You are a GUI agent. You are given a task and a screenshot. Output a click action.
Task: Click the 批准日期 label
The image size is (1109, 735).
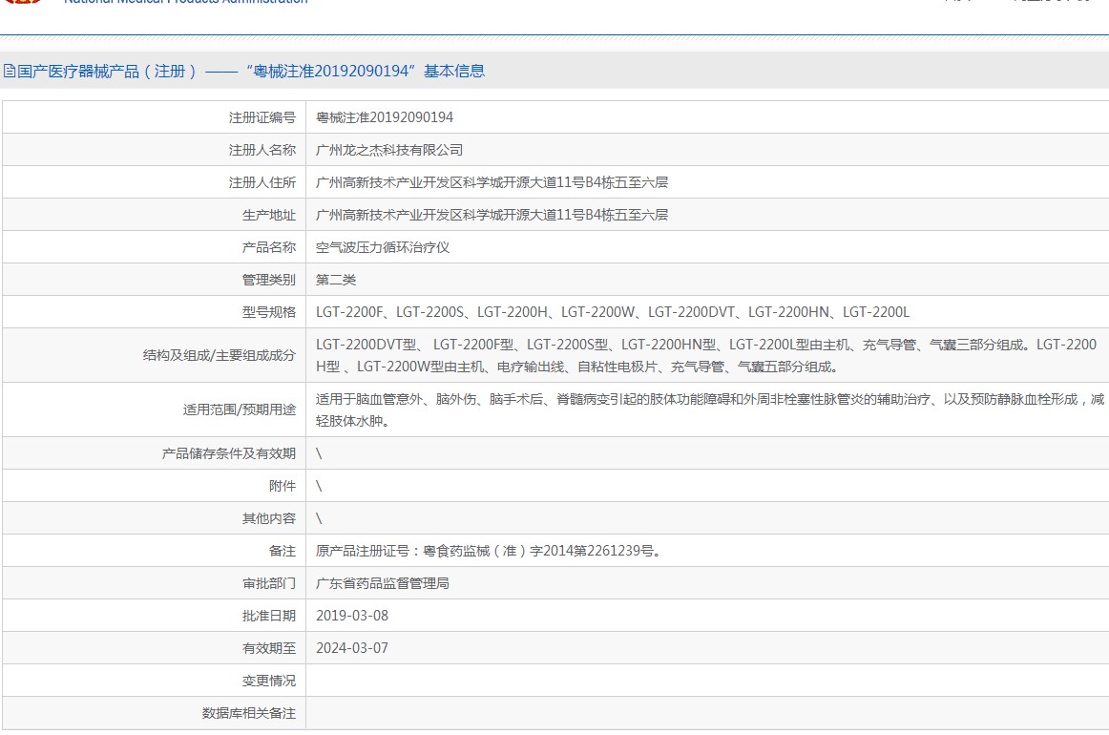pos(269,616)
